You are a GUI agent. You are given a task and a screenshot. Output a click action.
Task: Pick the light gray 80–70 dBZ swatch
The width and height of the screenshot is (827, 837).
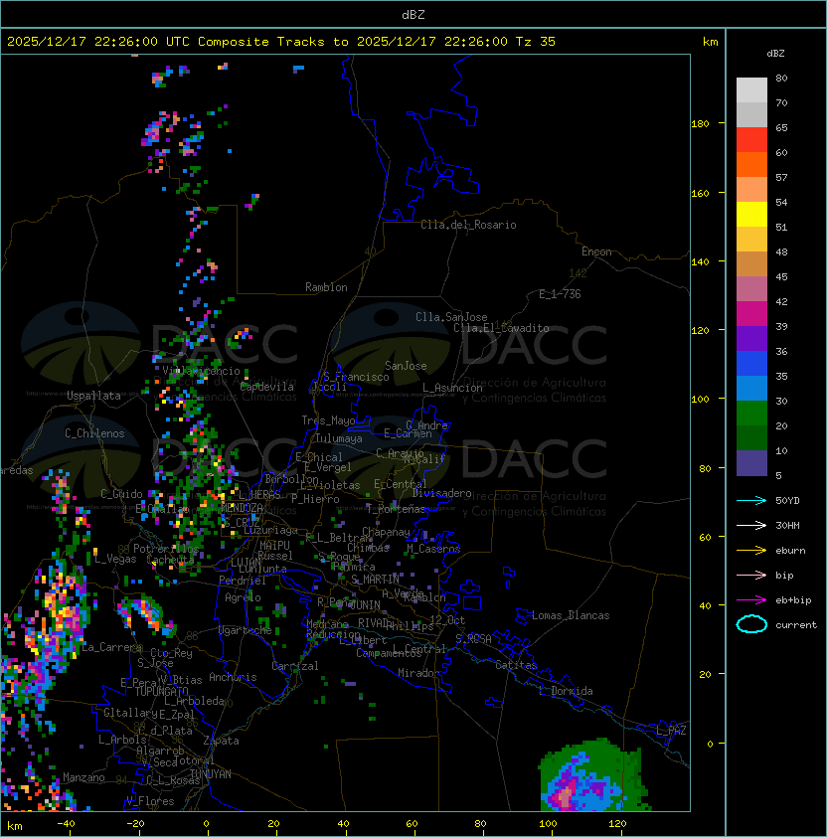click(751, 89)
